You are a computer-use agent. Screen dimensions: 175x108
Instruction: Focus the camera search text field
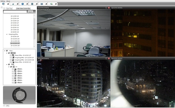pos(15,12)
